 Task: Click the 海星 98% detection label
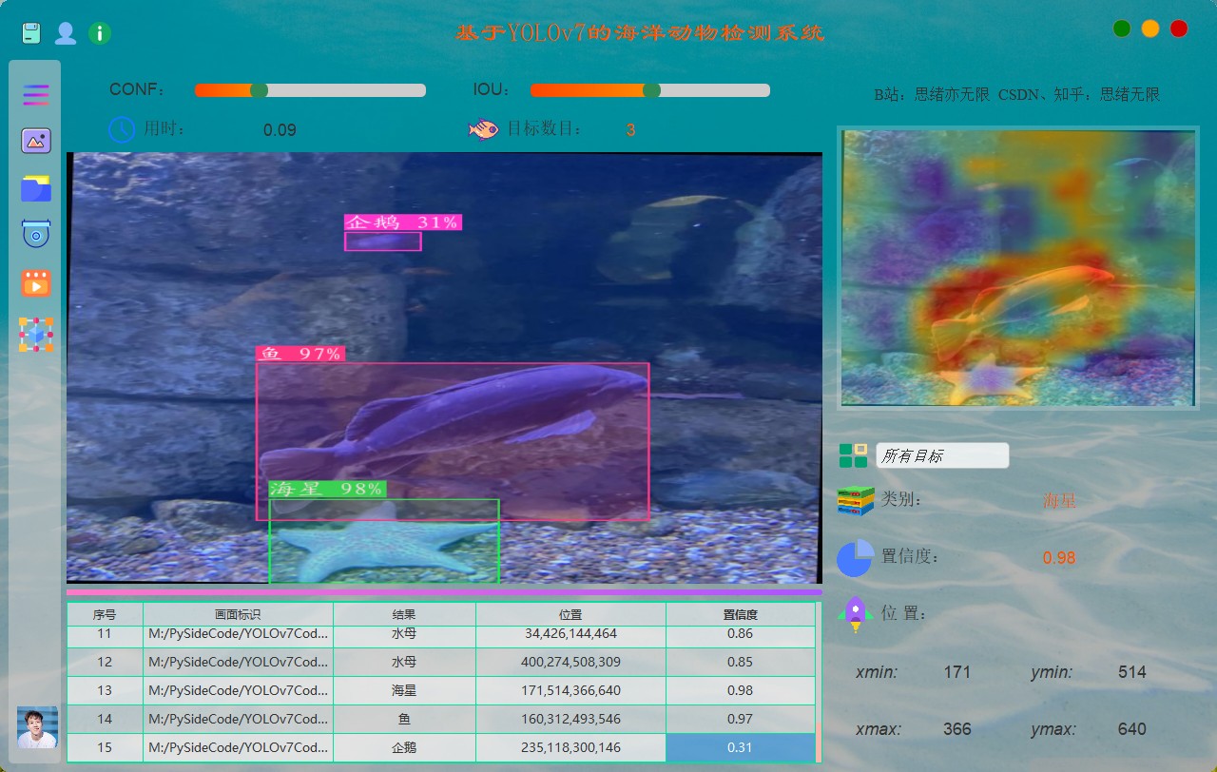[327, 489]
